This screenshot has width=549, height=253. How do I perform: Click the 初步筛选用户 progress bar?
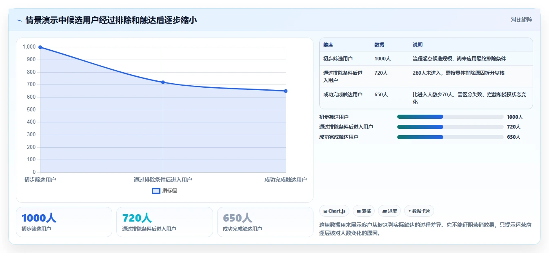(450, 117)
